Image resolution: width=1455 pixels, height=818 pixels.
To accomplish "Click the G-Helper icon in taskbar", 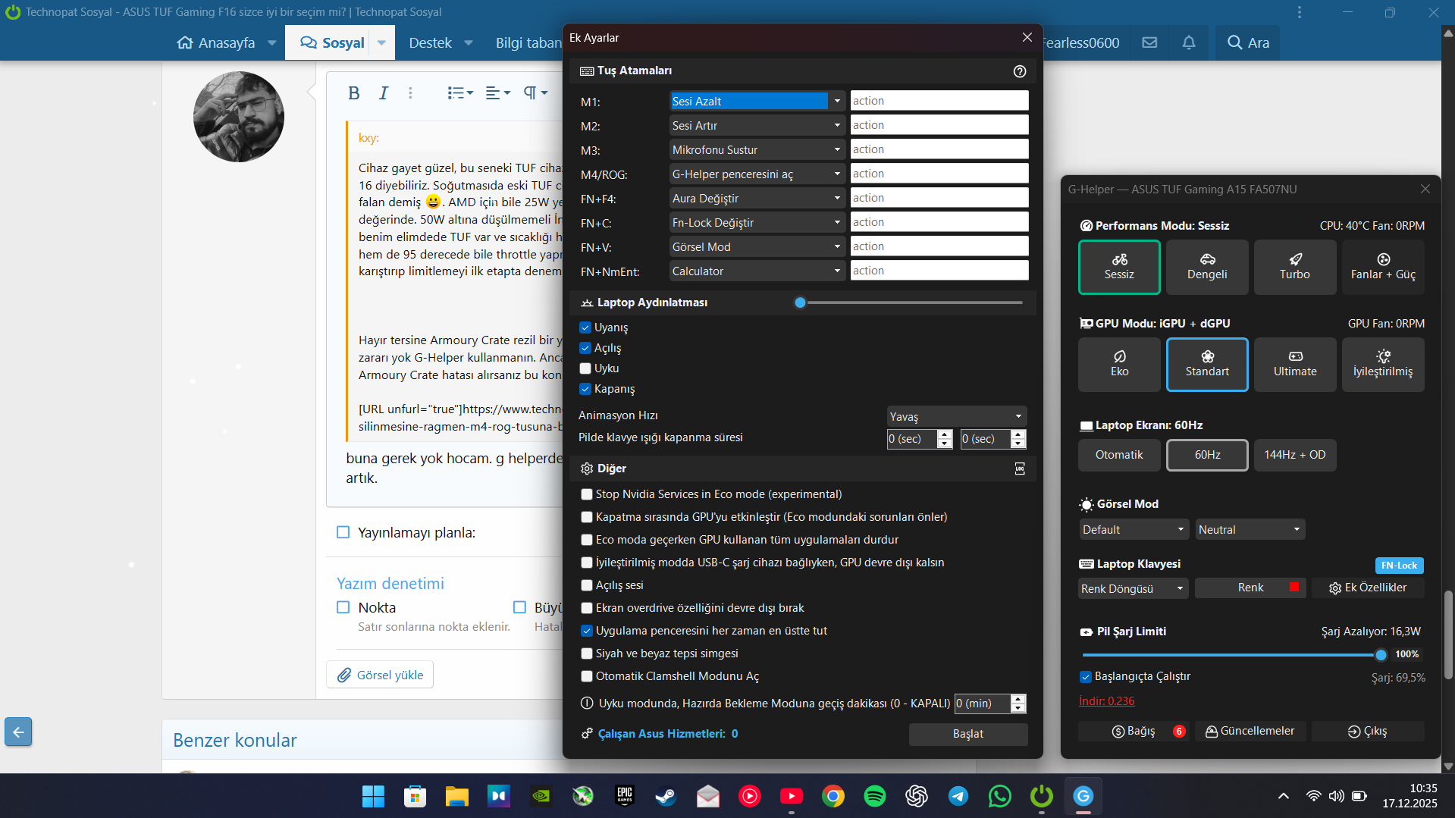I will (1083, 796).
